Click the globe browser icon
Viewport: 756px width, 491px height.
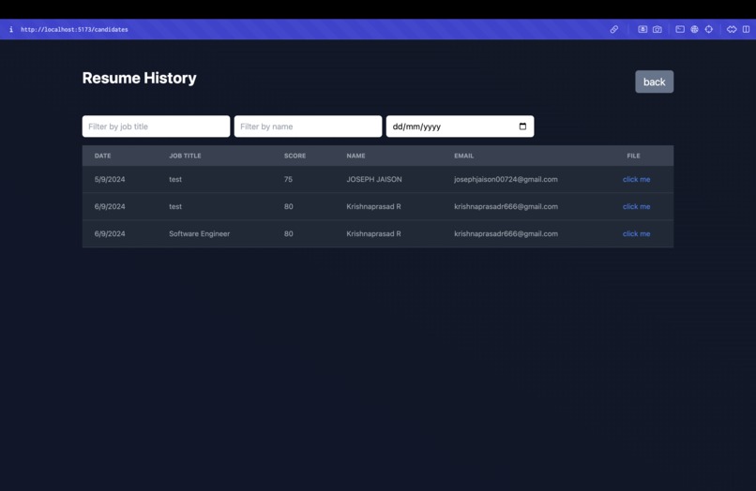694,29
